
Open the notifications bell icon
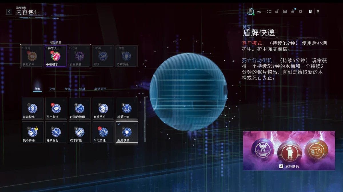pos(293,11)
